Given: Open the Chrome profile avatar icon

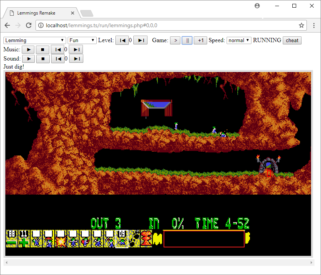Looking at the screenshot, I should point(257,6).
